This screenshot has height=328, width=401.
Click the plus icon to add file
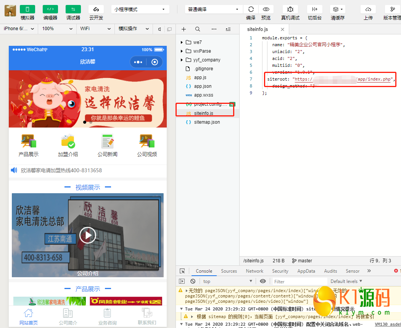pos(184,29)
